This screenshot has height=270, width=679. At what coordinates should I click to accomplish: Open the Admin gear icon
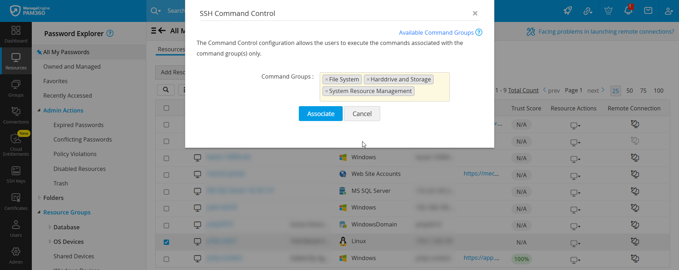click(x=16, y=255)
